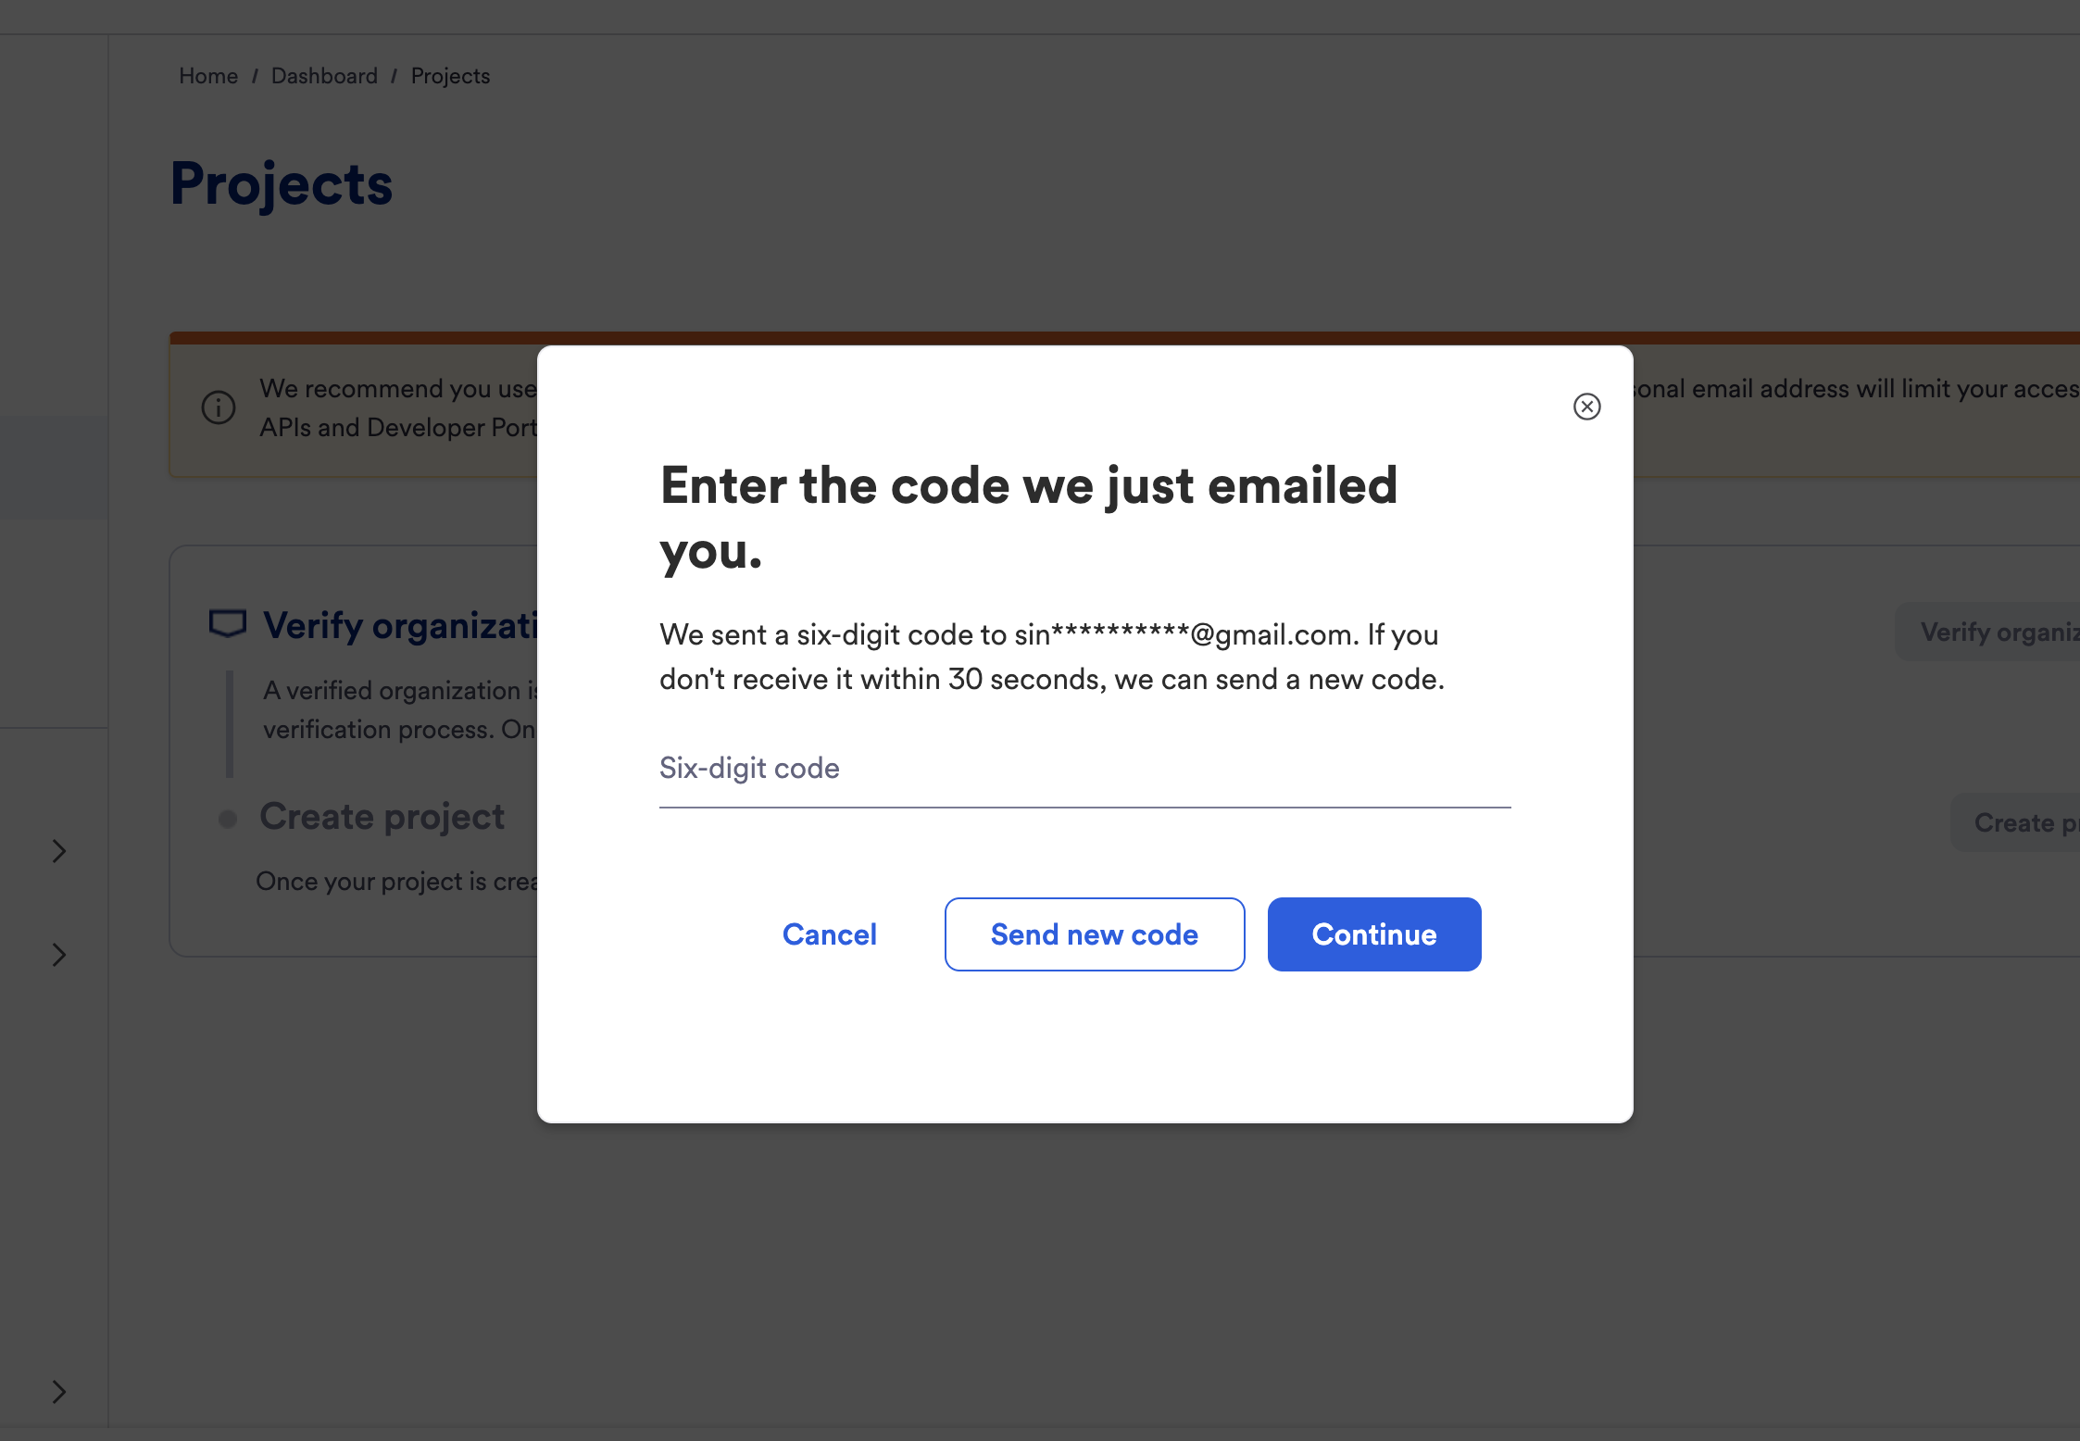Image resolution: width=2080 pixels, height=1441 pixels.
Task: Click the Projects page heading
Action: point(281,184)
